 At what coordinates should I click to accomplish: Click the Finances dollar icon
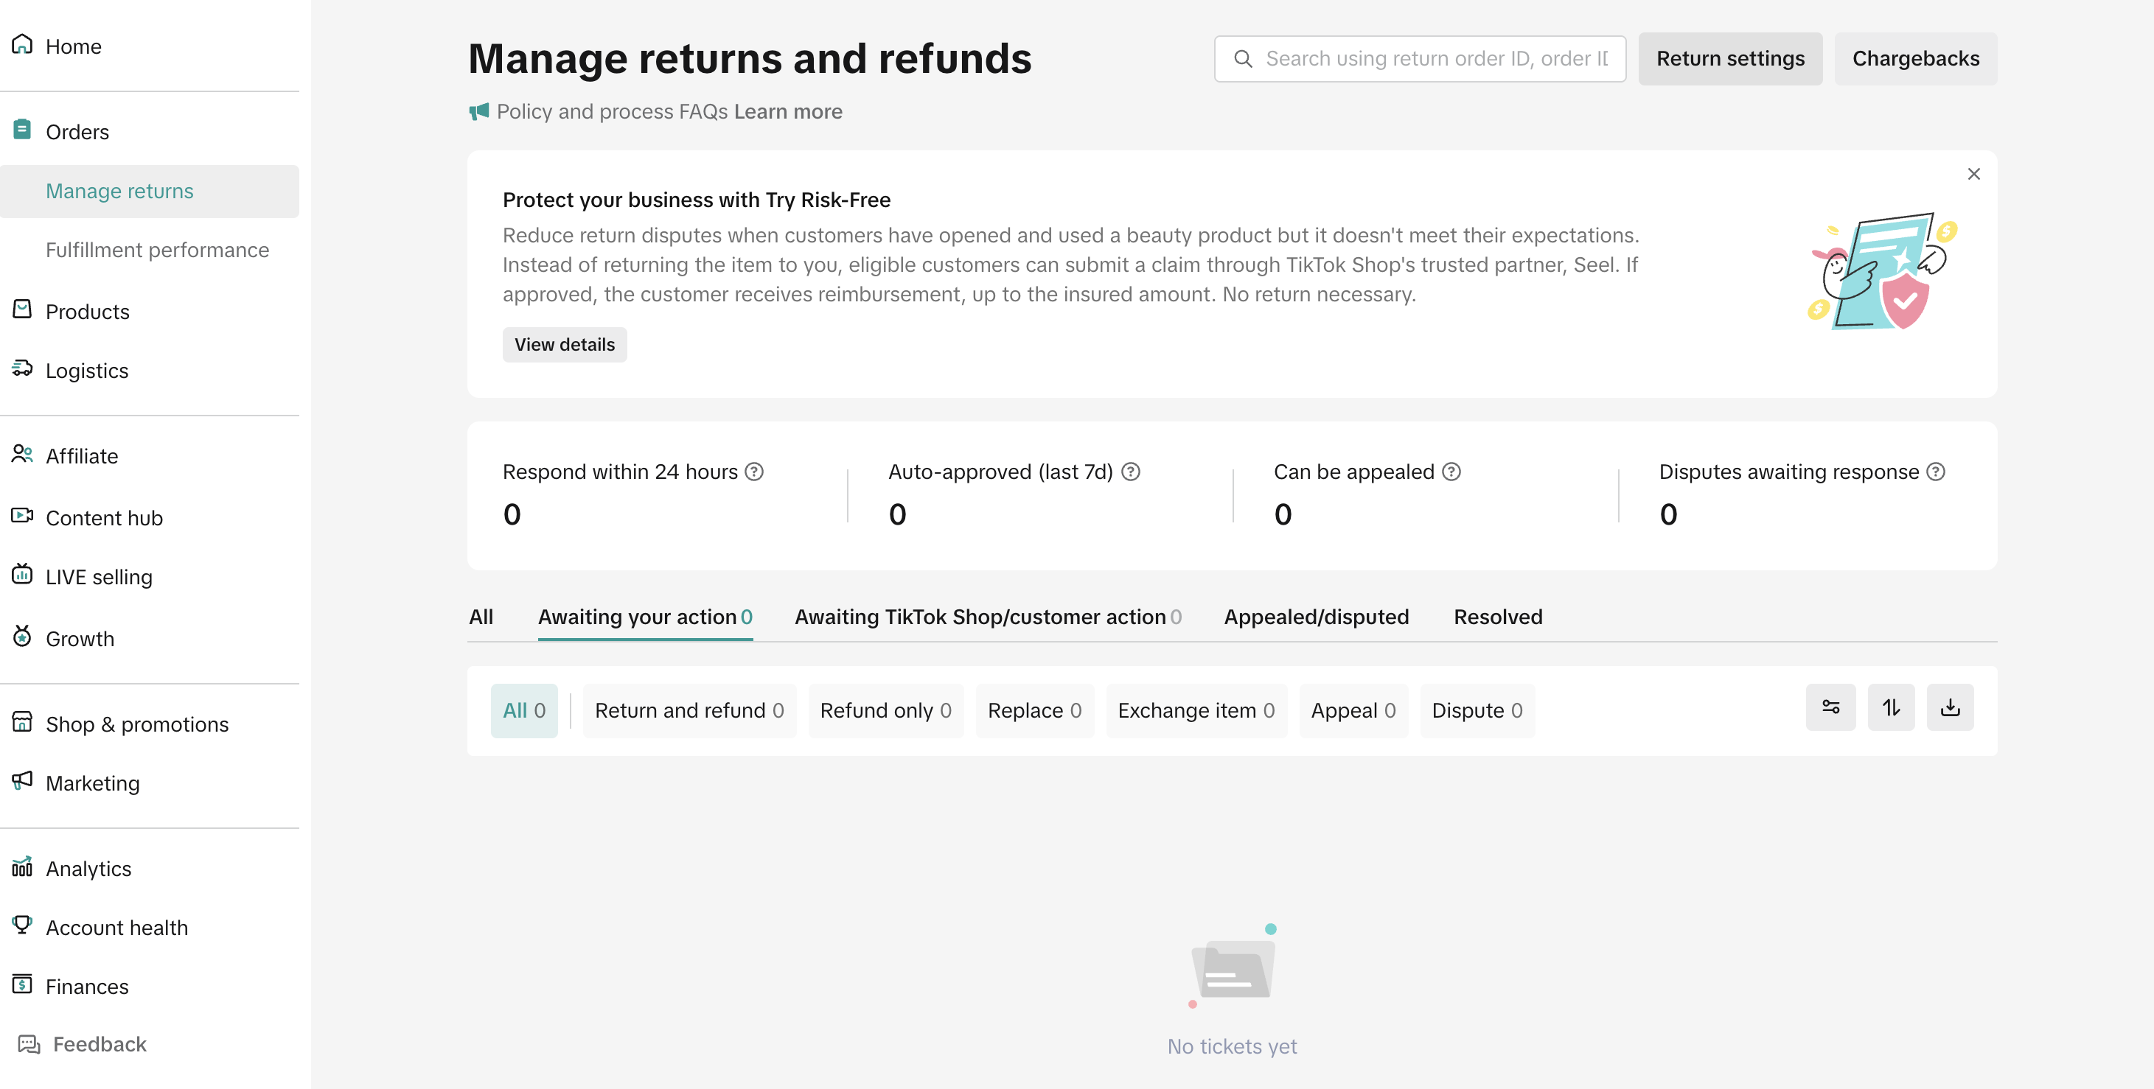[x=23, y=984]
